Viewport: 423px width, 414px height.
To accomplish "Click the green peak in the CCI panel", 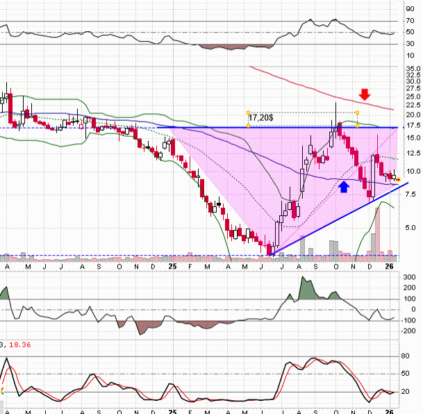I will click(x=304, y=285).
